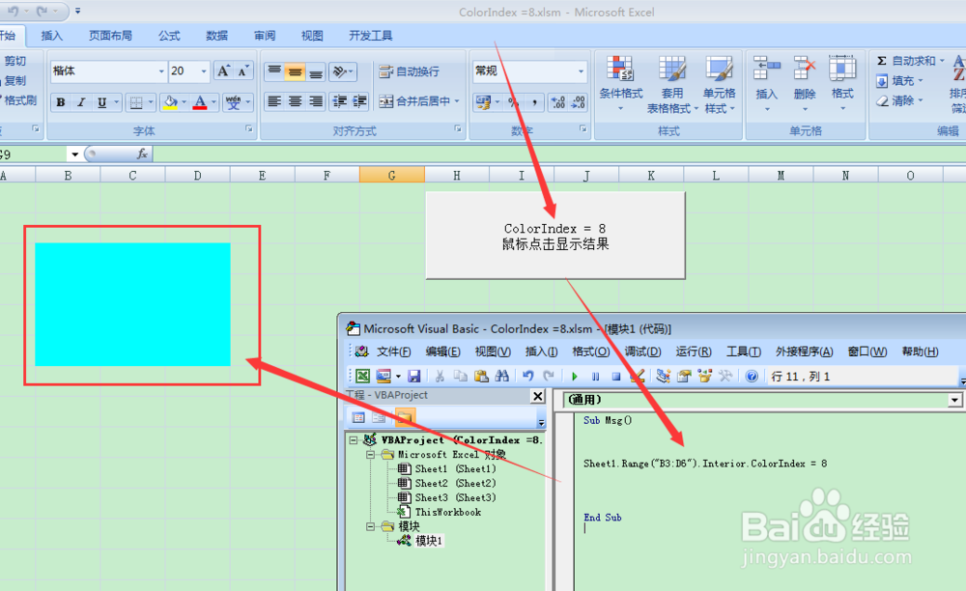Toggle right text alignment

316,101
